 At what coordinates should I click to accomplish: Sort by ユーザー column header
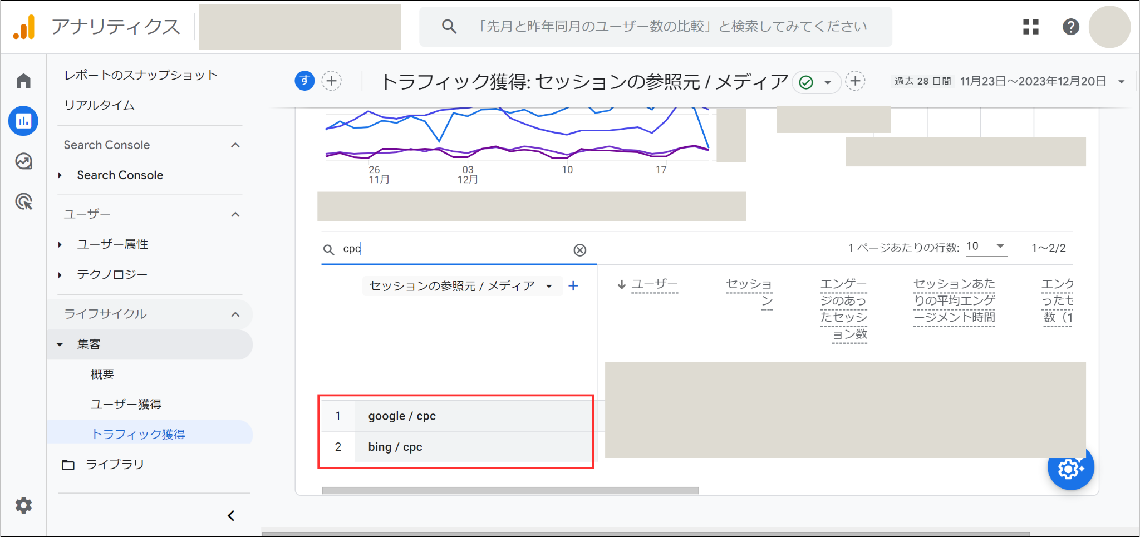654,285
